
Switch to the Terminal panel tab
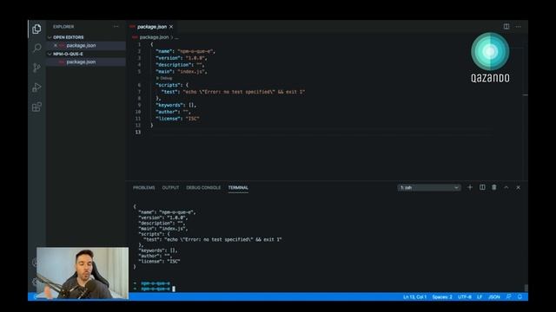pos(238,188)
